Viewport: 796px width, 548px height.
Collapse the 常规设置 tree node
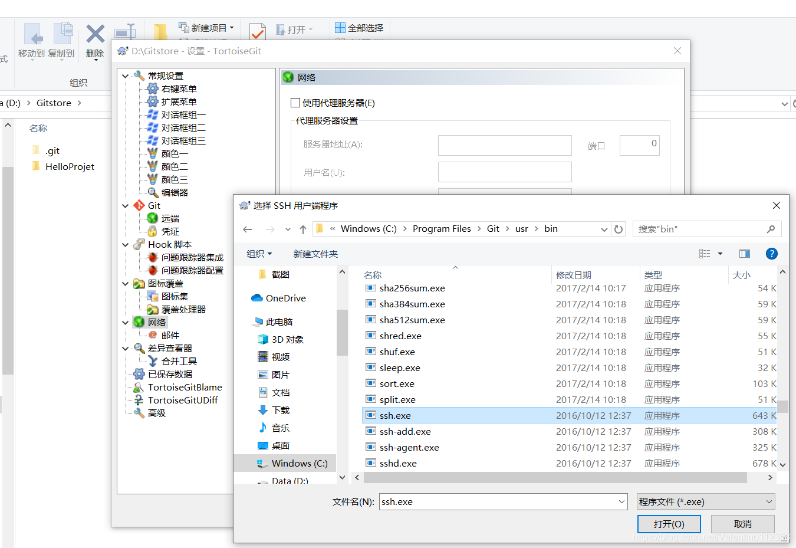click(x=126, y=76)
